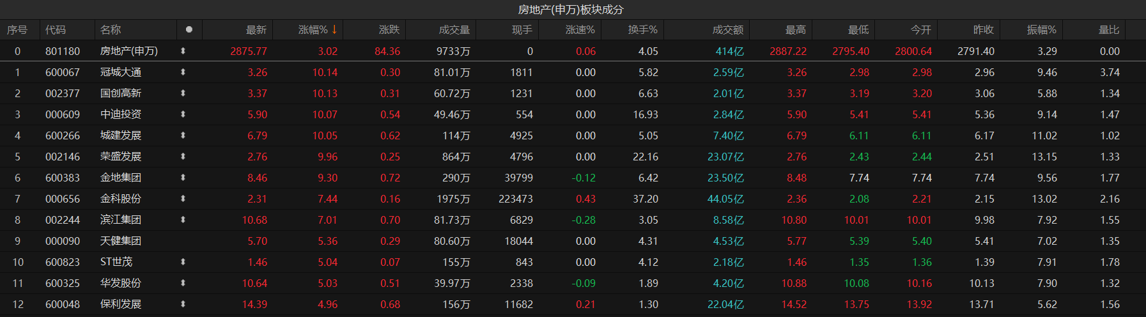Open the 滨江集团 stock name
The image size is (1146, 317).
click(x=121, y=220)
